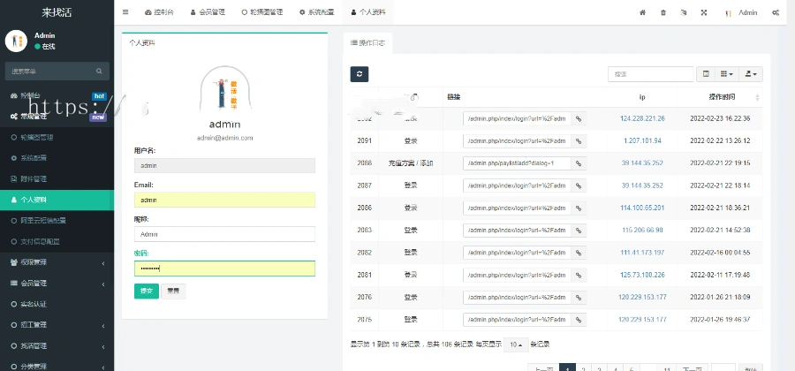This screenshot has width=795, height=371.
Task: Switch to the 系统配置 tab
Action: pos(318,12)
